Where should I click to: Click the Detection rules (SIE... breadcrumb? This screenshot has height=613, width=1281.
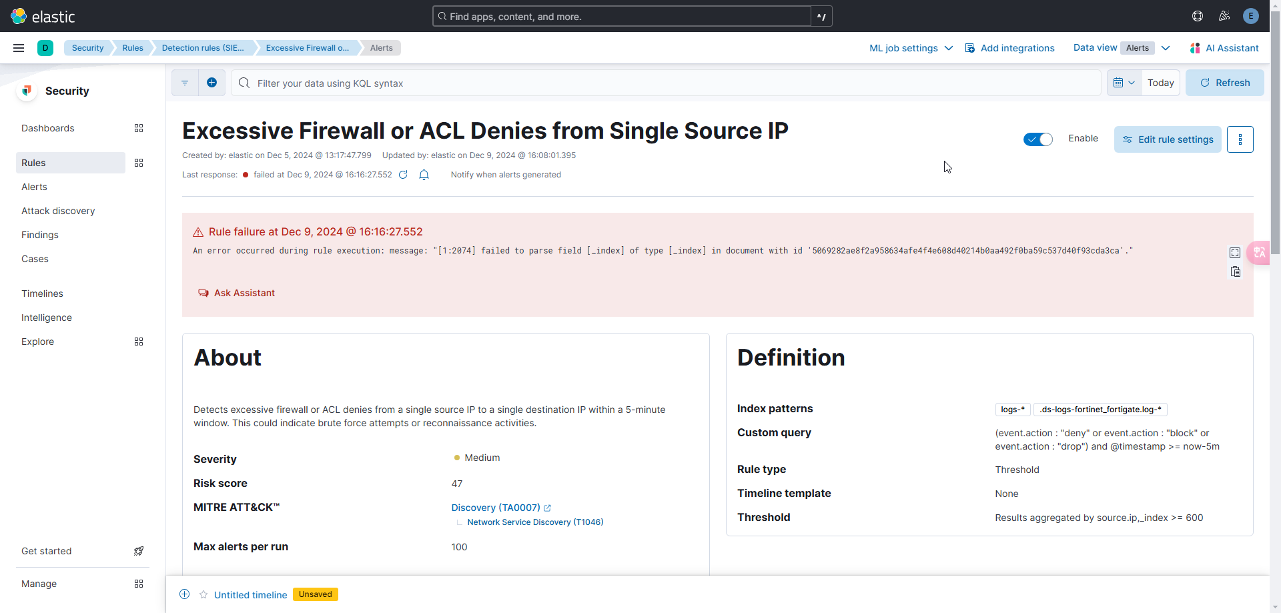click(x=203, y=48)
